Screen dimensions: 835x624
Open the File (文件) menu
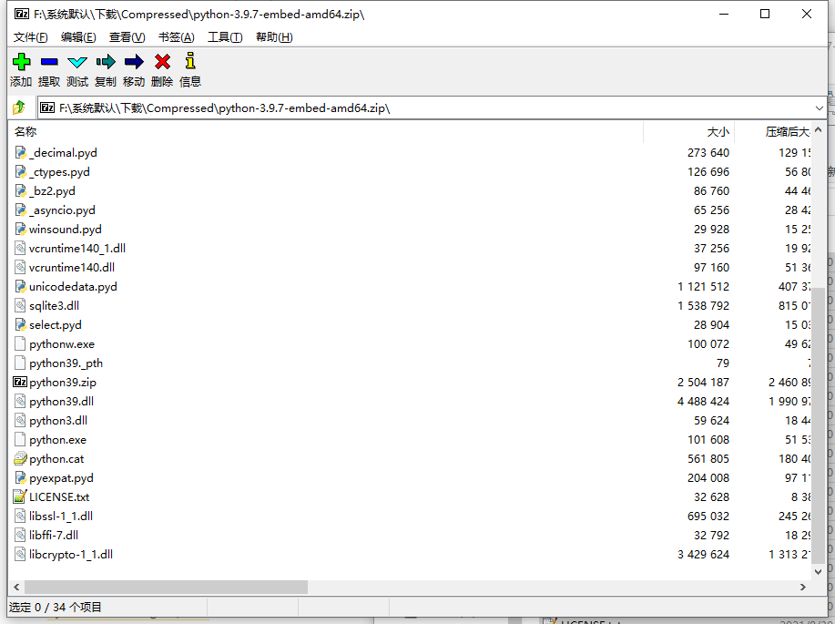pyautogui.click(x=30, y=36)
